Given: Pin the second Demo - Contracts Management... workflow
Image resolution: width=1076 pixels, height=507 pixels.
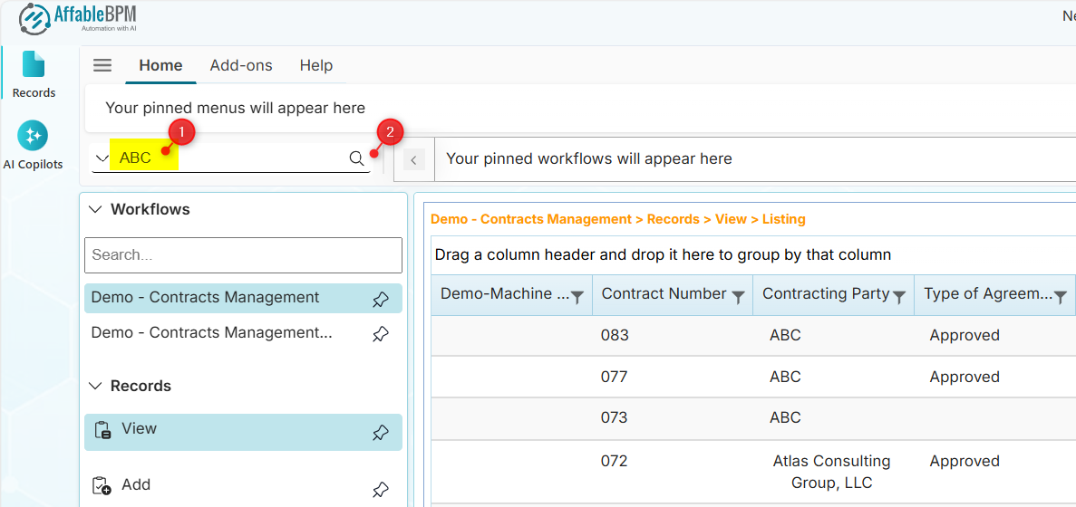Looking at the screenshot, I should point(381,334).
